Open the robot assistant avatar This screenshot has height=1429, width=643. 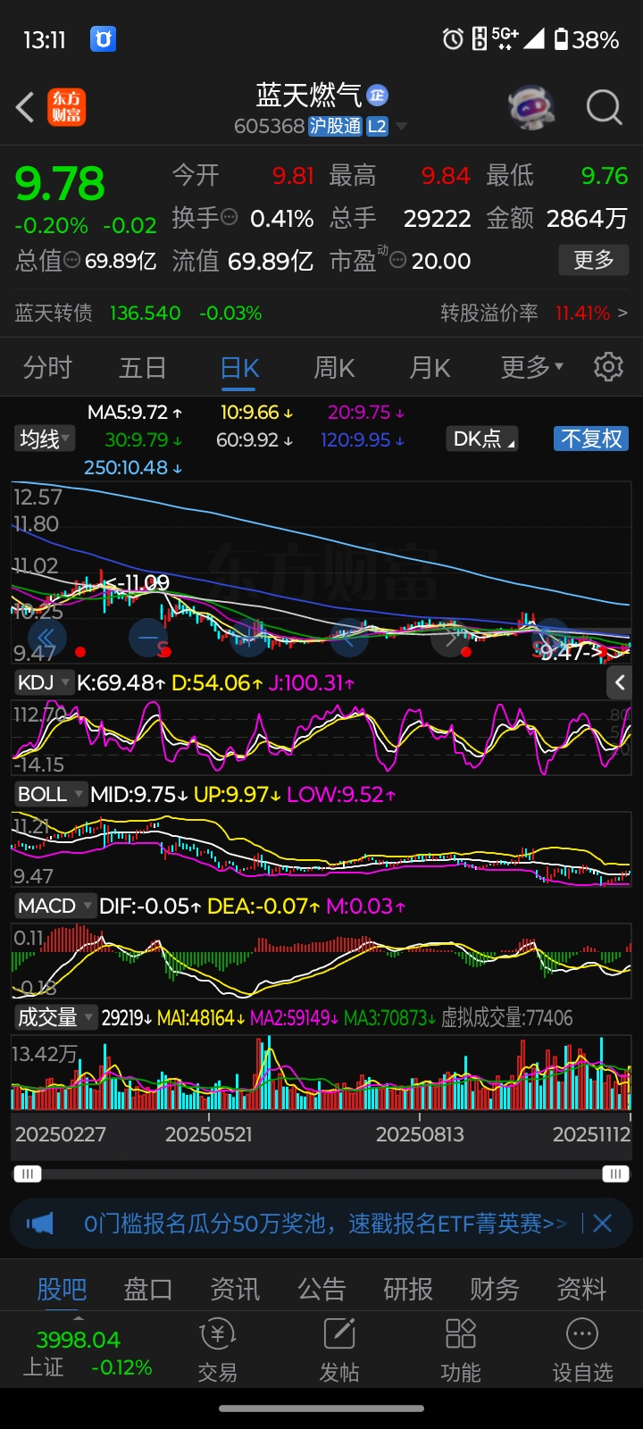point(531,108)
